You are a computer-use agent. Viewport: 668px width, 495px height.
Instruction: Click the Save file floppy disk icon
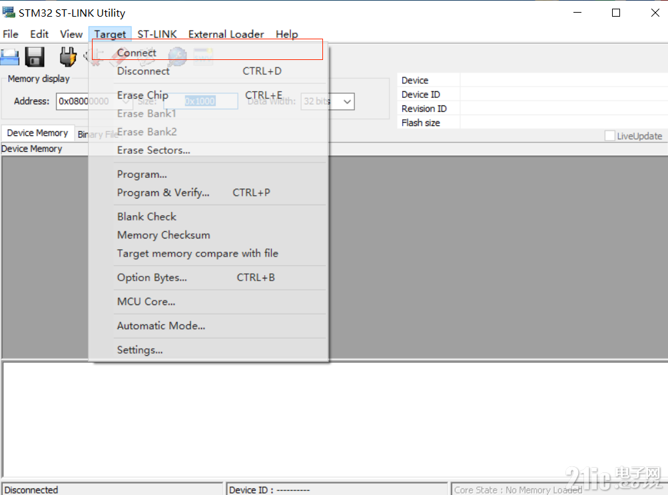[35, 57]
